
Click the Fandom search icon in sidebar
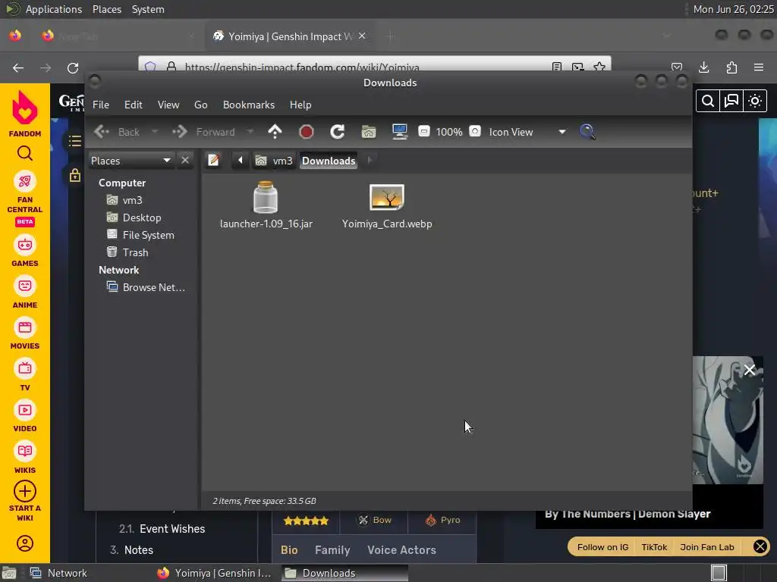click(25, 154)
